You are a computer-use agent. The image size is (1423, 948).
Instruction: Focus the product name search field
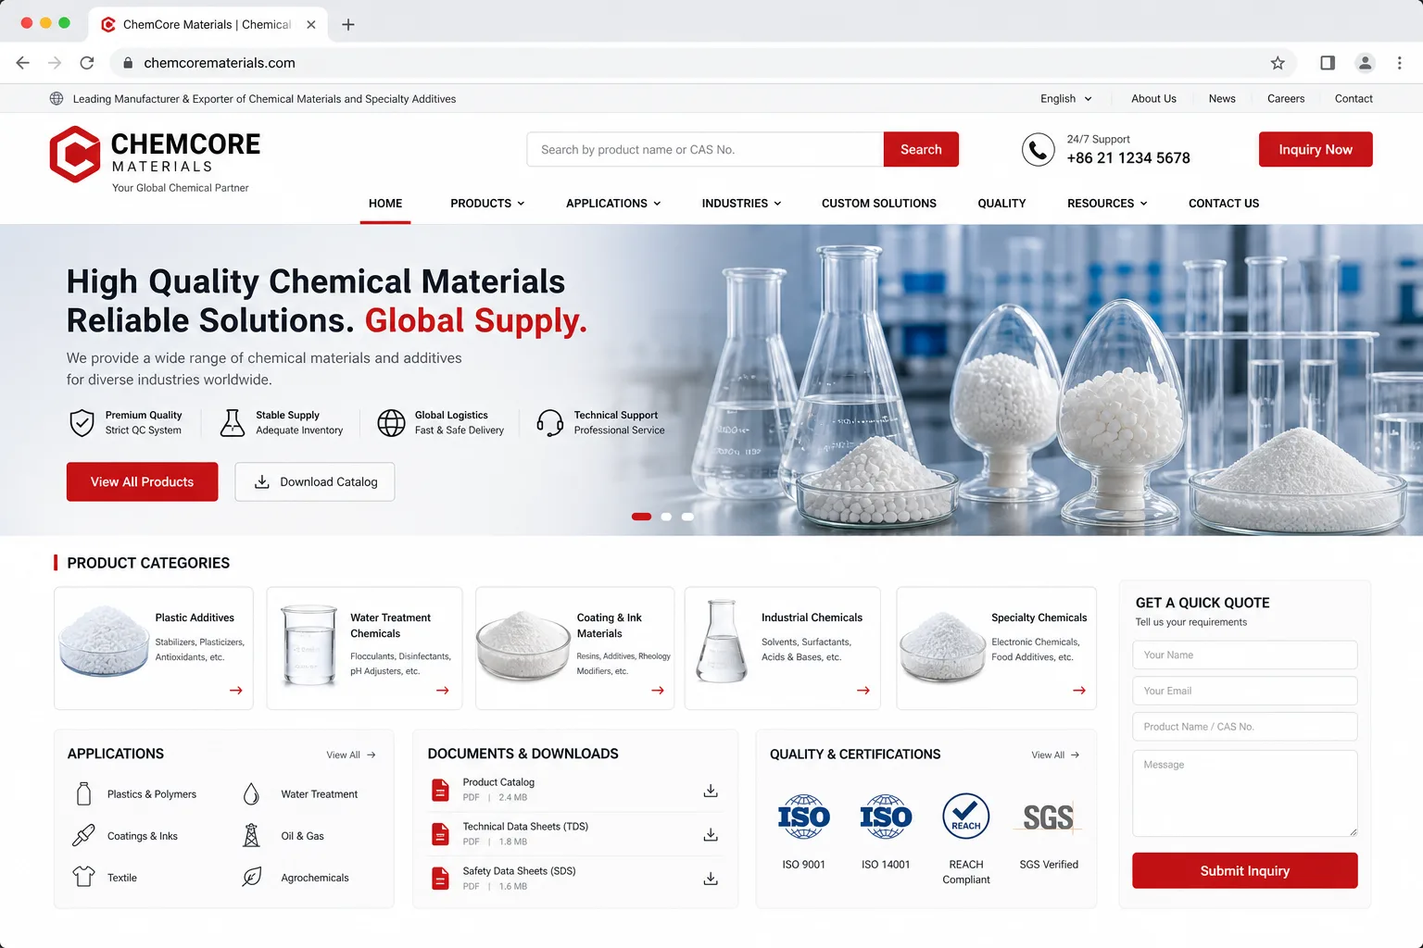(x=705, y=149)
